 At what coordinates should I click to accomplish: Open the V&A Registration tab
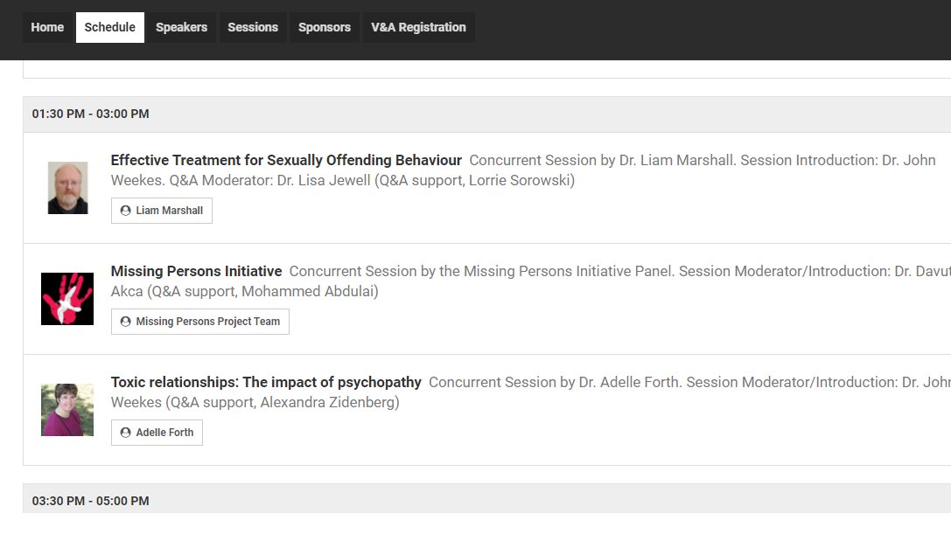point(418,27)
